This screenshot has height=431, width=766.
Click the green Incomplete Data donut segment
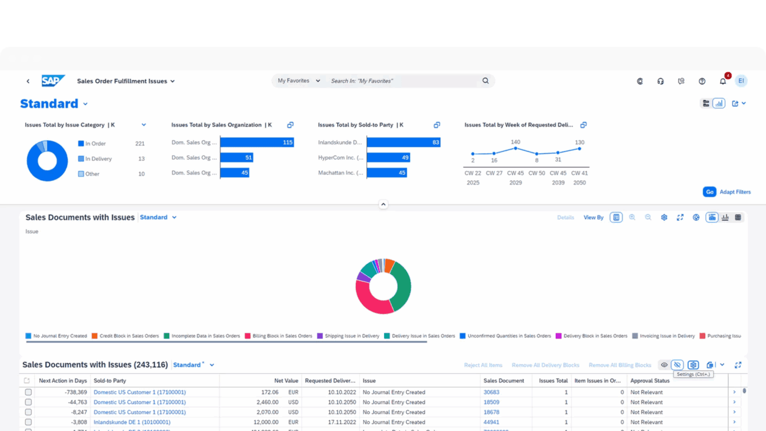click(403, 286)
